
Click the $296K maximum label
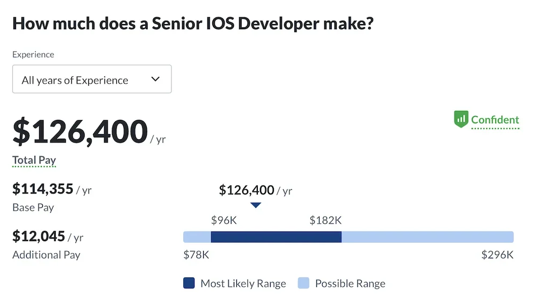497,255
